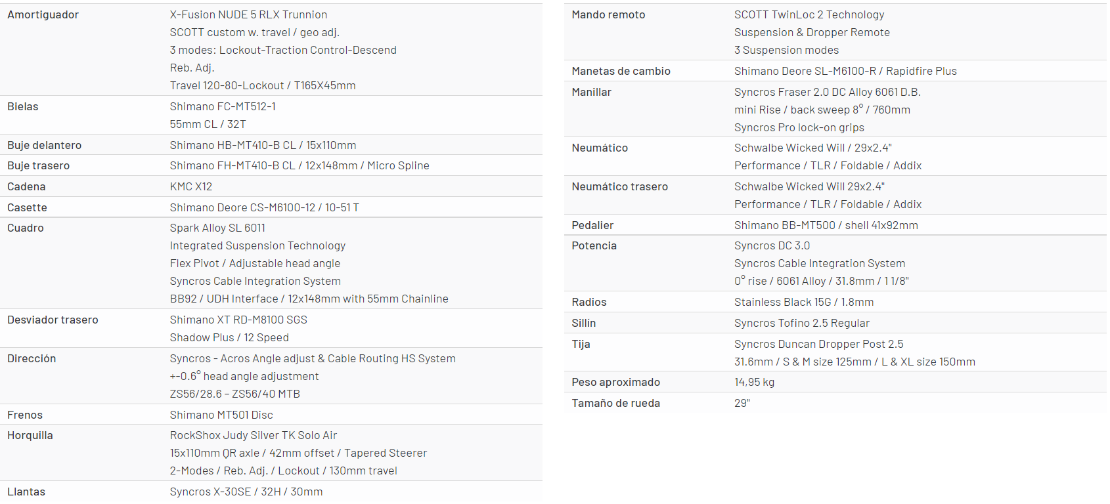
Task: Click the Tamaño de rueda label
Action: coord(615,403)
